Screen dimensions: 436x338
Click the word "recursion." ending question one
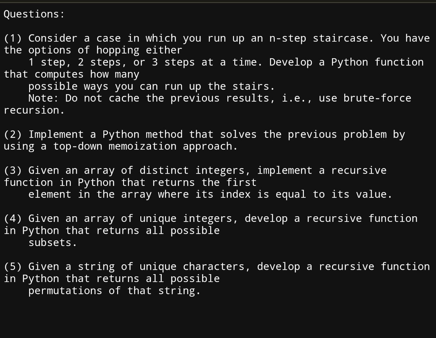pyautogui.click(x=34, y=110)
